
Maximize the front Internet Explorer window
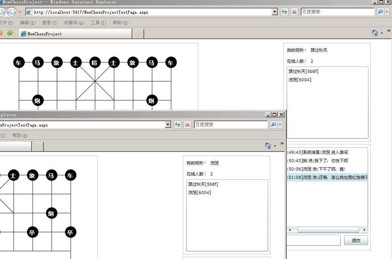[x=274, y=114]
